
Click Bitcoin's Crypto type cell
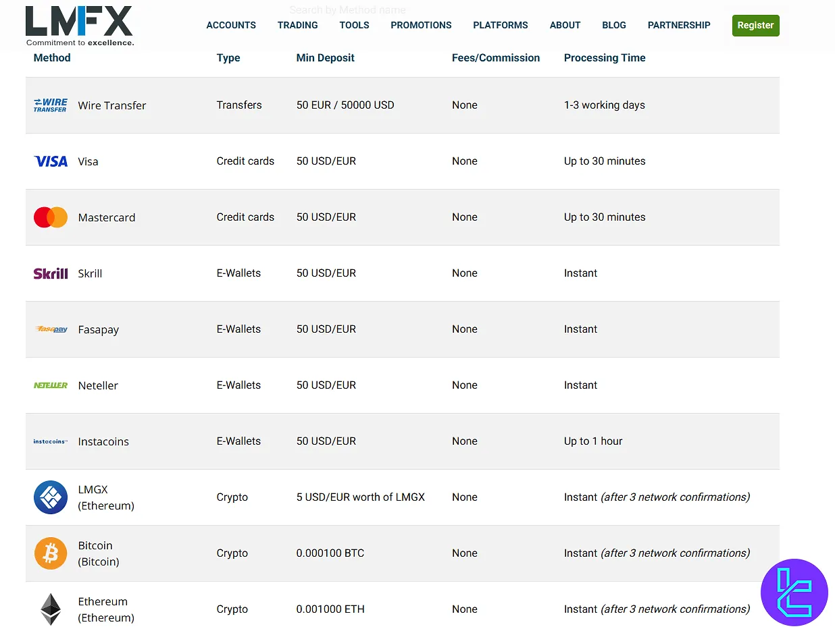click(232, 553)
